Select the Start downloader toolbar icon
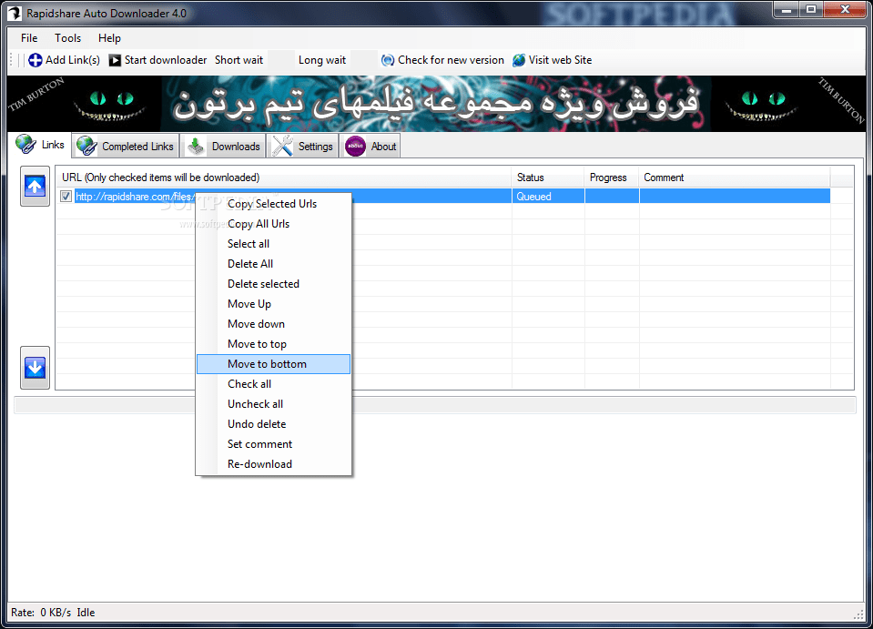Screen dimensions: 873x629 [115, 60]
